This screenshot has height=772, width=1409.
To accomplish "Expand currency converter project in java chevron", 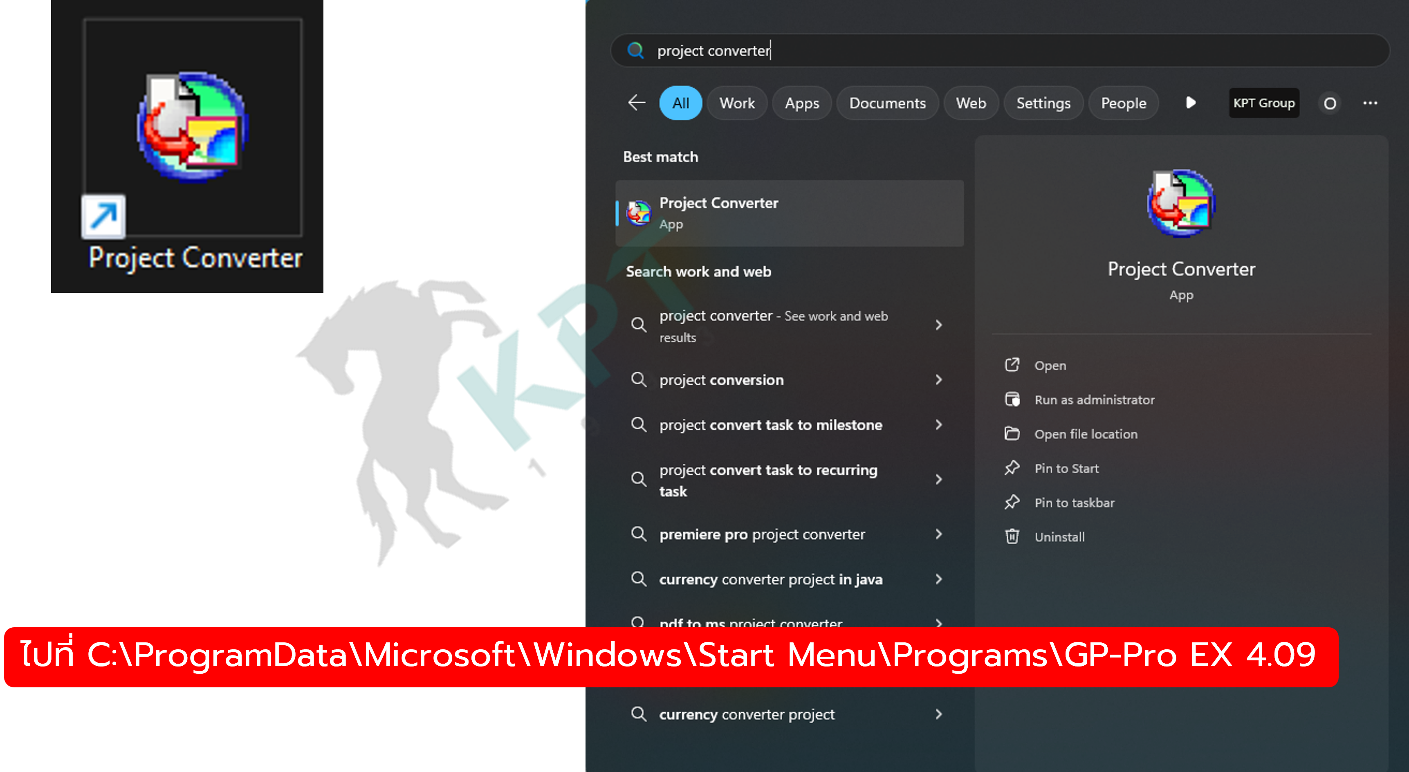I will coord(939,579).
